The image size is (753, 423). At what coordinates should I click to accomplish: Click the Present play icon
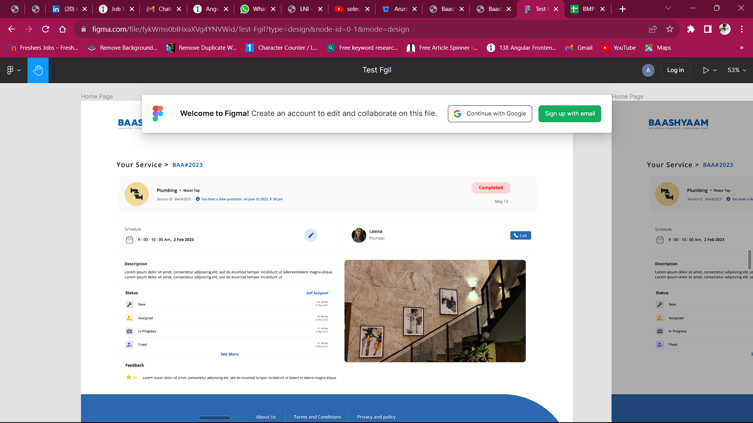(x=706, y=70)
